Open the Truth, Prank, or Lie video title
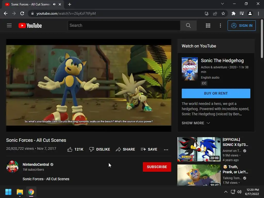Screen dimensions: 264x198 click(235, 169)
